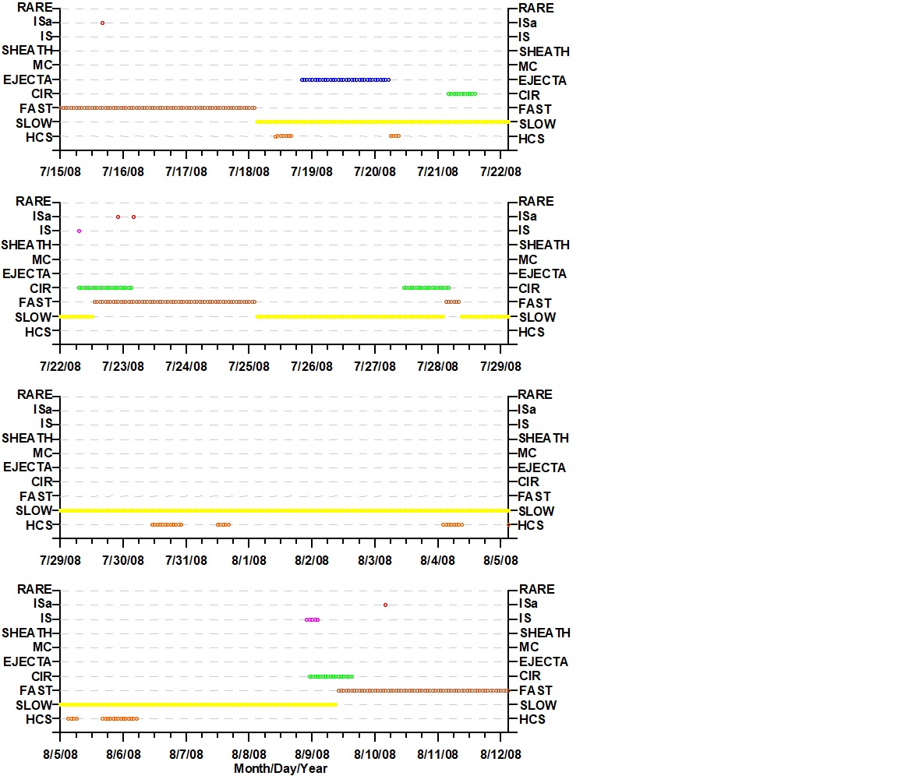Click the orange HCS cluster near 7/18/08
This screenshot has width=898, height=776.
[284, 136]
